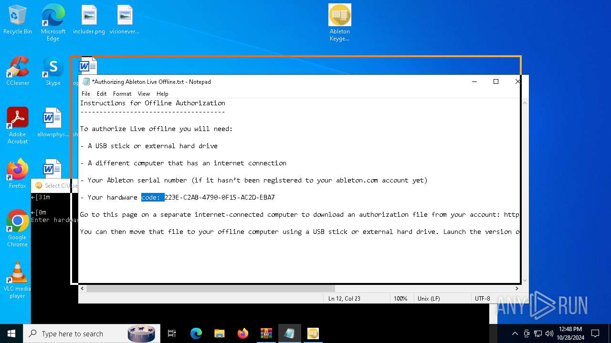Switch to WinRAR in the taskbar

coord(266,333)
